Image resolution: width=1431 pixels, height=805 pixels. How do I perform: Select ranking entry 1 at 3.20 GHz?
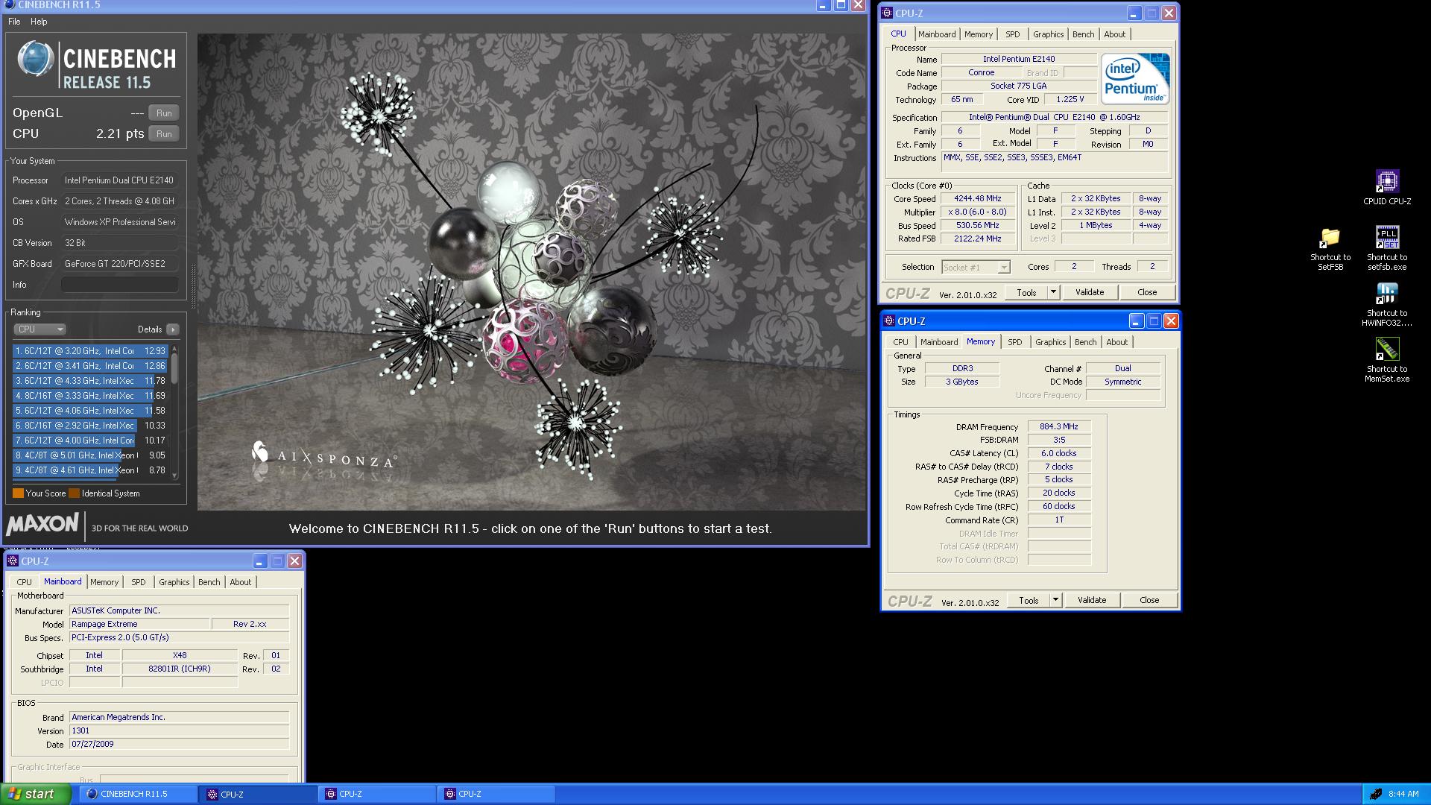pyautogui.click(x=91, y=351)
